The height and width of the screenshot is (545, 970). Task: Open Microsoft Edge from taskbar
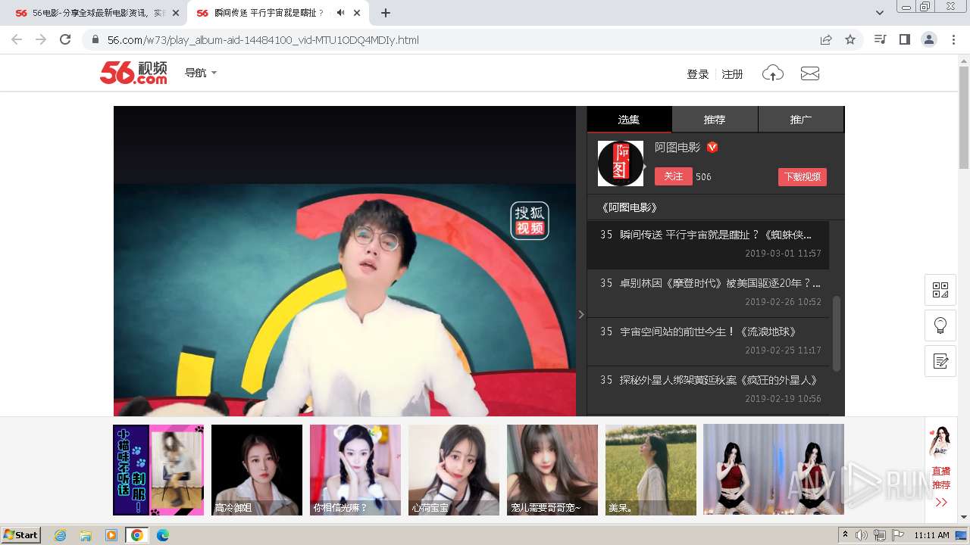pos(162,535)
